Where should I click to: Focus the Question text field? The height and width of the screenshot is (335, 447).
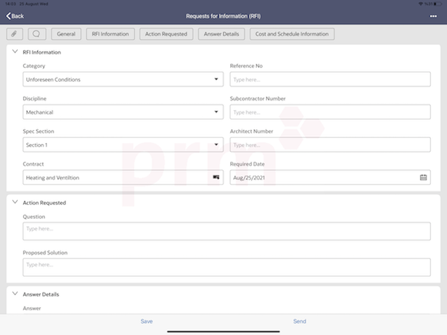pyautogui.click(x=226, y=231)
